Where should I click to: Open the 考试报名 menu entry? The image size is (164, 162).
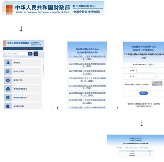point(23,62)
